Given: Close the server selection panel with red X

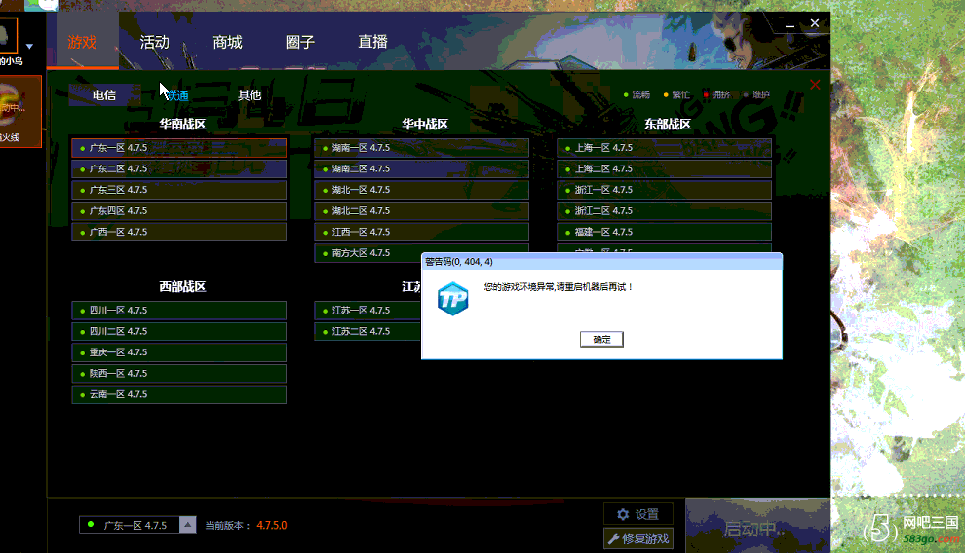Looking at the screenshot, I should (815, 85).
